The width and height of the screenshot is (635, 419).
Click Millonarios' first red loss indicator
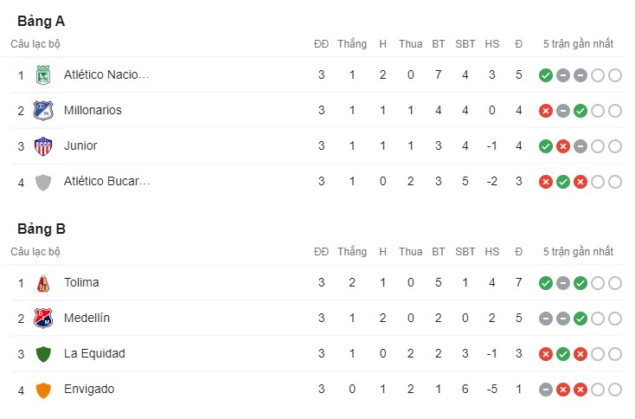click(x=546, y=111)
